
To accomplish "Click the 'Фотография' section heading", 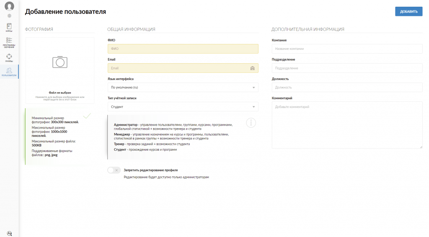I will (x=39, y=29).
